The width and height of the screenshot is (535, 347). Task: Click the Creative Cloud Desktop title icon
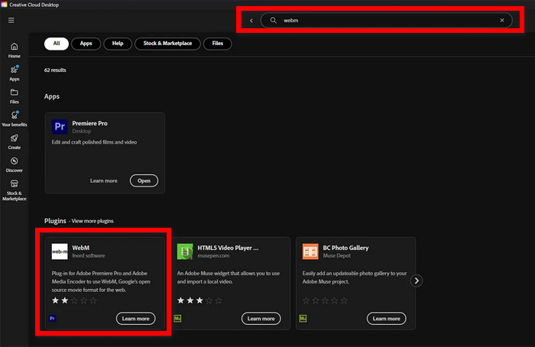[4, 5]
